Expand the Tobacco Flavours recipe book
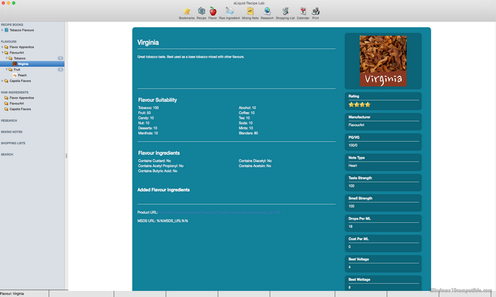Screen dimensions: 496x297 (2, 30)
